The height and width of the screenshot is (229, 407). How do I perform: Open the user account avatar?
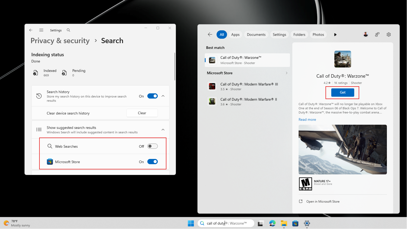click(x=366, y=35)
